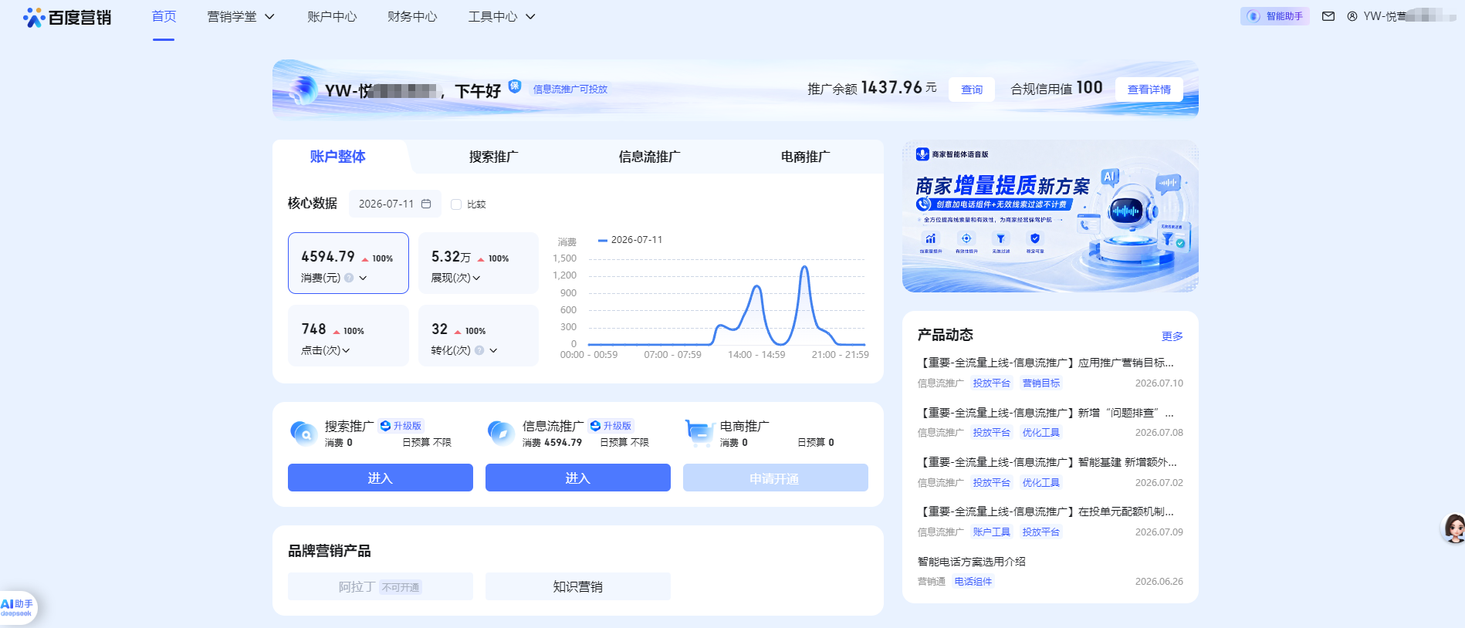Open 财务中心 menu
The image size is (1465, 628).
pos(412,17)
